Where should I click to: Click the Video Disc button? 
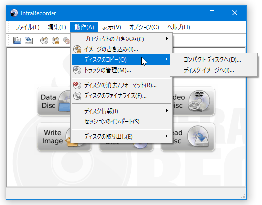pos(194,101)
